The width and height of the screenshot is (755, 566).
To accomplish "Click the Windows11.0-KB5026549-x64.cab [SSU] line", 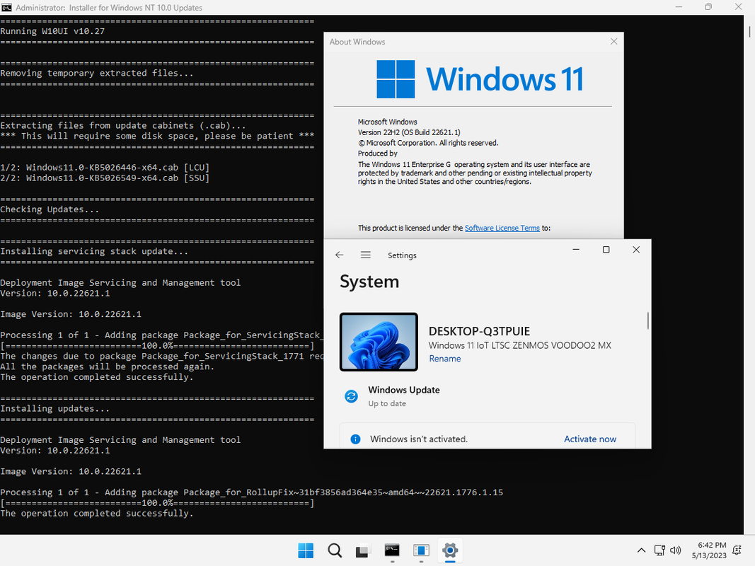I will pyautogui.click(x=105, y=178).
